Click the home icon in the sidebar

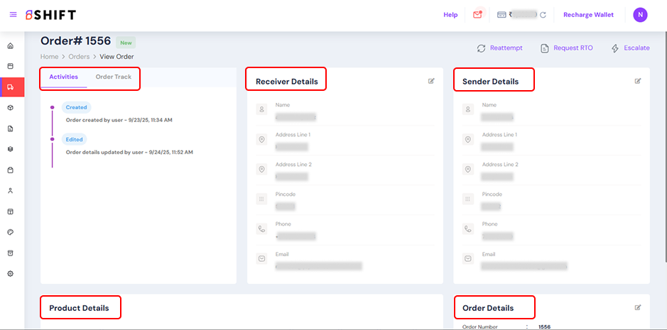[x=11, y=46]
